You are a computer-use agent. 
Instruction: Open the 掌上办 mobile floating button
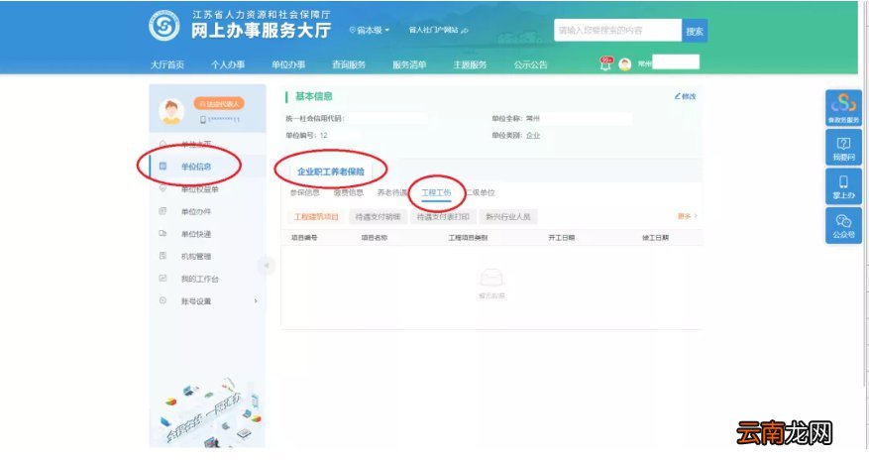point(843,186)
